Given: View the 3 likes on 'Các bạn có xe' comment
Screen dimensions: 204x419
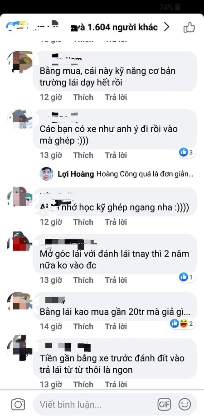Looking at the screenshot, I should pos(187,153).
